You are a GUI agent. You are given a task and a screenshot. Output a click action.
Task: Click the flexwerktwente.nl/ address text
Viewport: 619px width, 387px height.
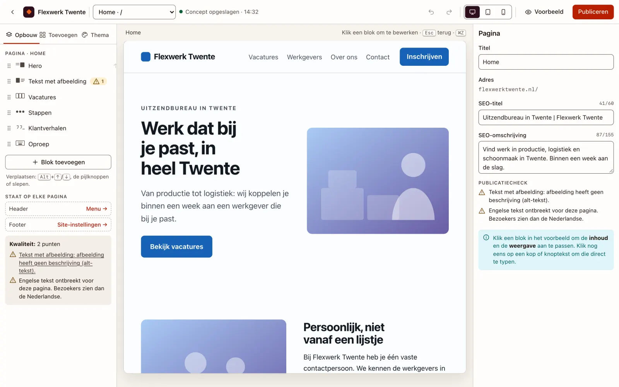click(x=508, y=89)
